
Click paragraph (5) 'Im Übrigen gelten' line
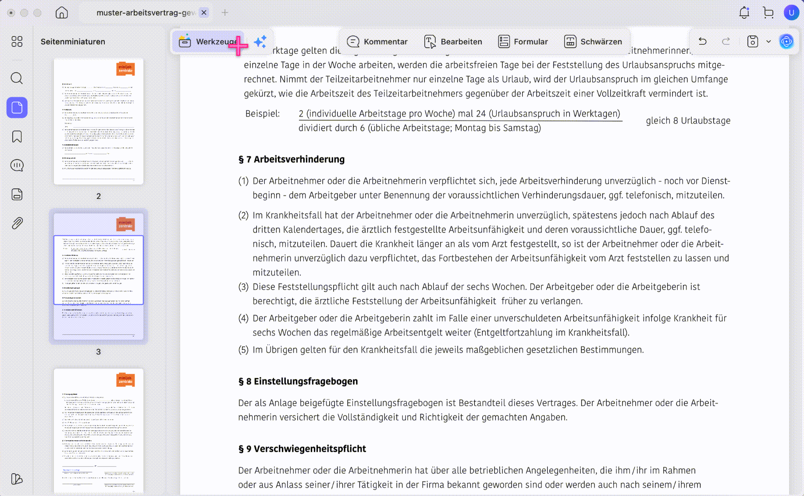[x=441, y=350]
